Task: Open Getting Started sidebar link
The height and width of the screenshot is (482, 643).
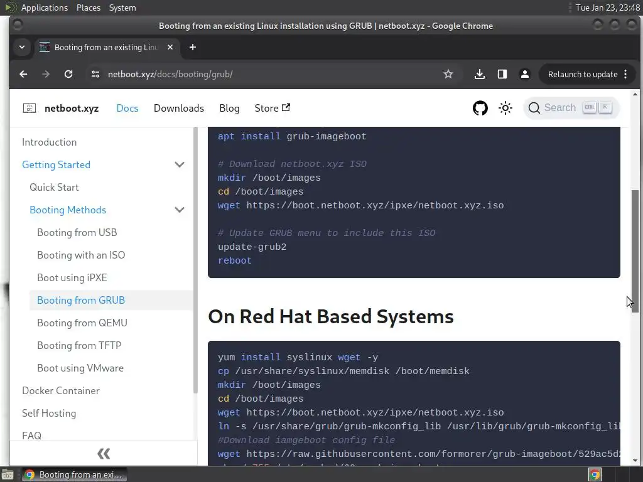Action: pyautogui.click(x=56, y=165)
